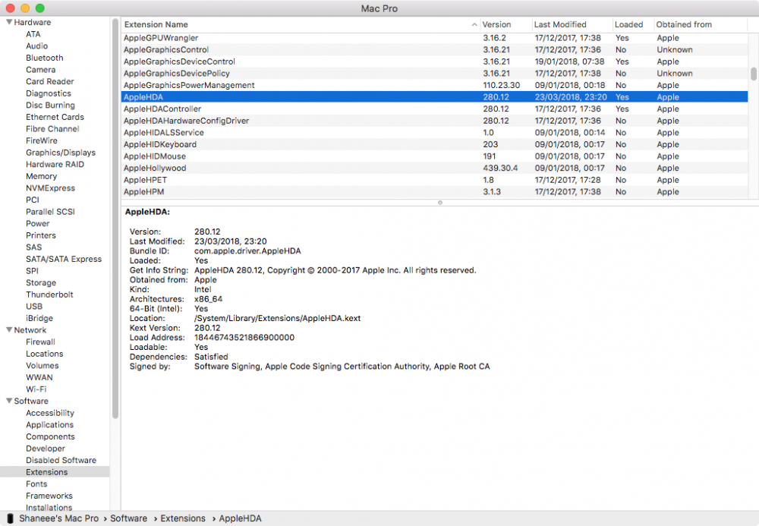Sort by Loaded column header
This screenshot has height=526, width=759.
click(633, 25)
